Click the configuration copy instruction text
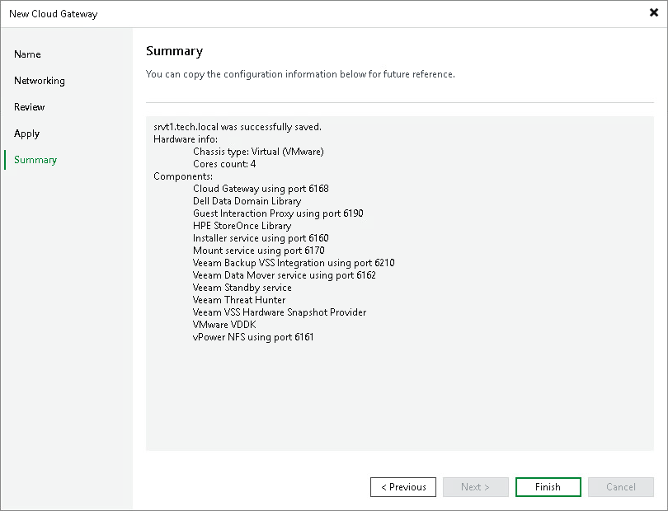668x511 pixels. [x=300, y=74]
